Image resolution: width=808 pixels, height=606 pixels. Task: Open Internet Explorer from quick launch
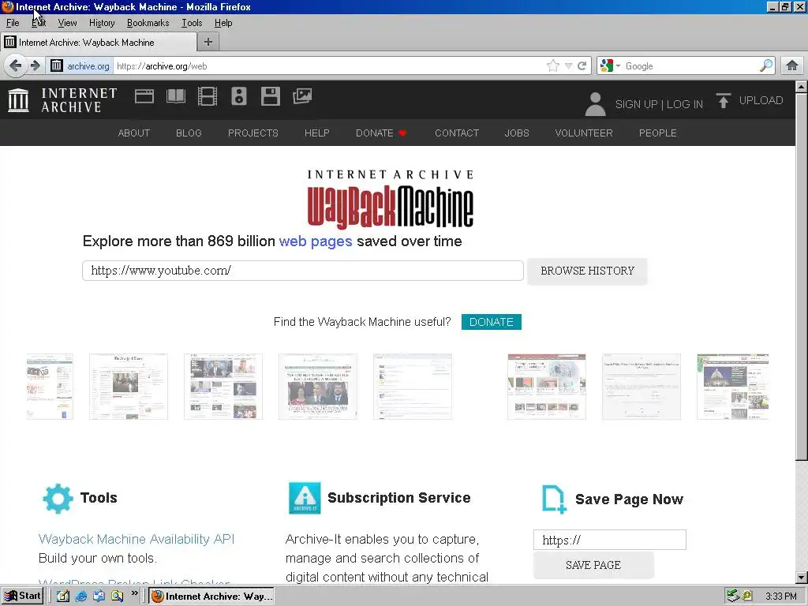tap(81, 597)
